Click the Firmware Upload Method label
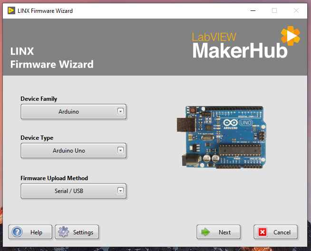This screenshot has height=251, width=311. [x=54, y=178]
